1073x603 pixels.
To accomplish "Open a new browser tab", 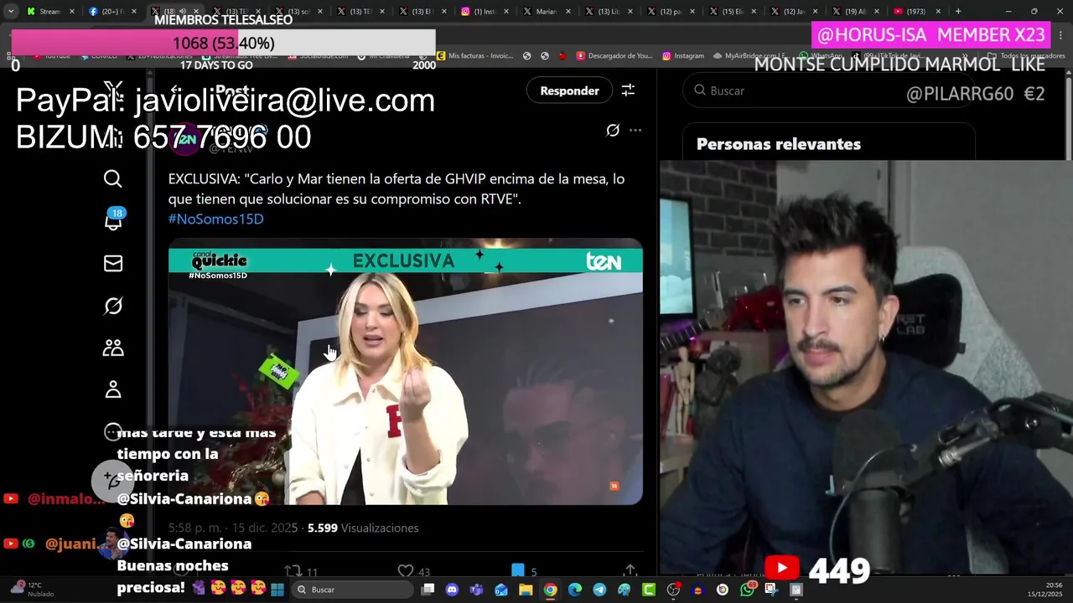I will 958,11.
